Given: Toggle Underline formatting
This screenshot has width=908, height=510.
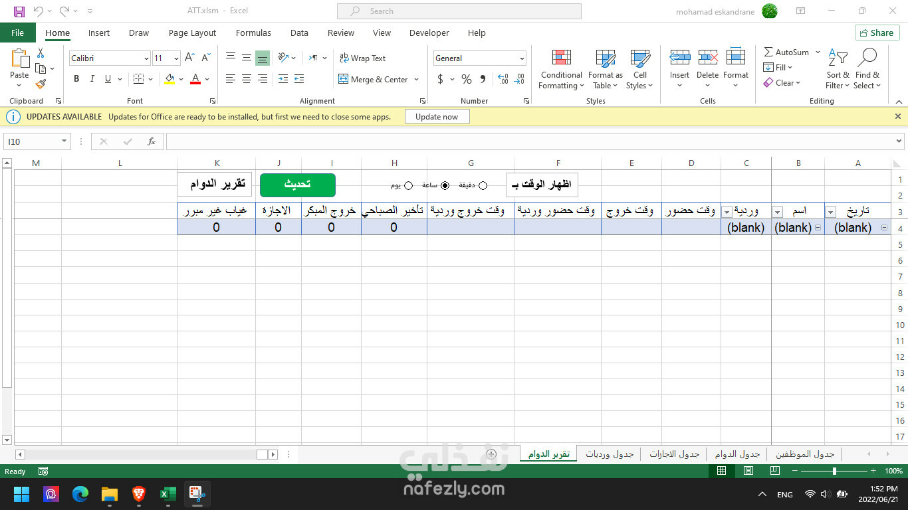Looking at the screenshot, I should pyautogui.click(x=108, y=79).
